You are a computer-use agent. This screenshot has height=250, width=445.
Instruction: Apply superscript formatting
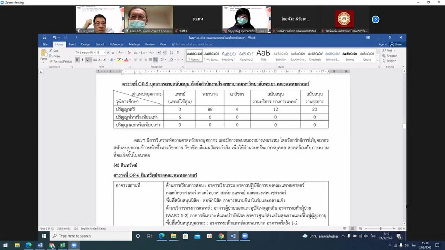(105, 60)
